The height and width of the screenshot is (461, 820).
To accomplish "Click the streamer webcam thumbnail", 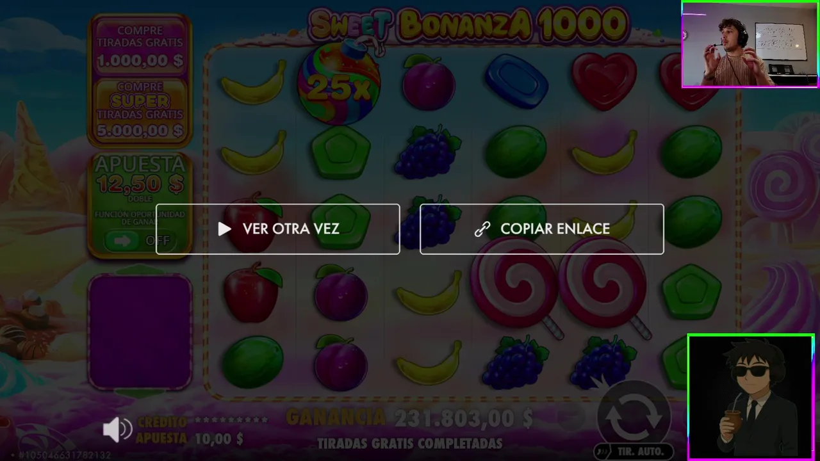I will pos(750,44).
